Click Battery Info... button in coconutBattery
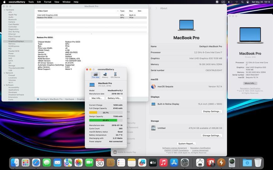Viewport: 273px width, 170px height. 114,98
